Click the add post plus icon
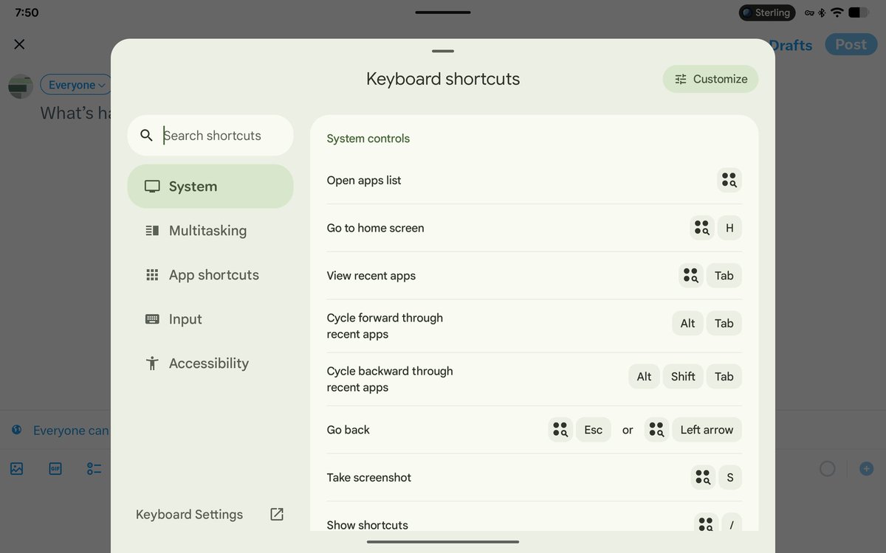Image resolution: width=886 pixels, height=553 pixels. [866, 468]
